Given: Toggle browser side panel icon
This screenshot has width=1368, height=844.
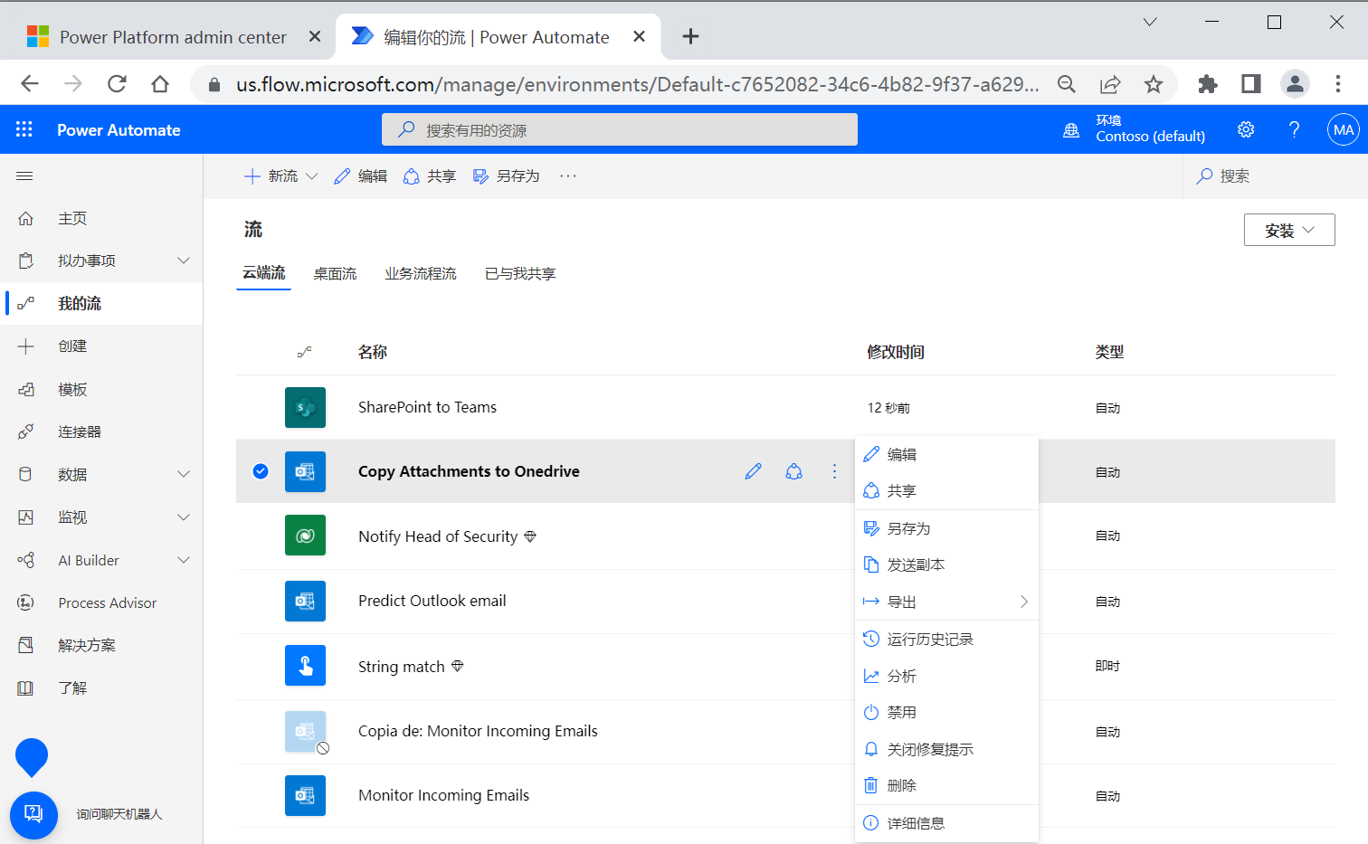Looking at the screenshot, I should [1251, 84].
